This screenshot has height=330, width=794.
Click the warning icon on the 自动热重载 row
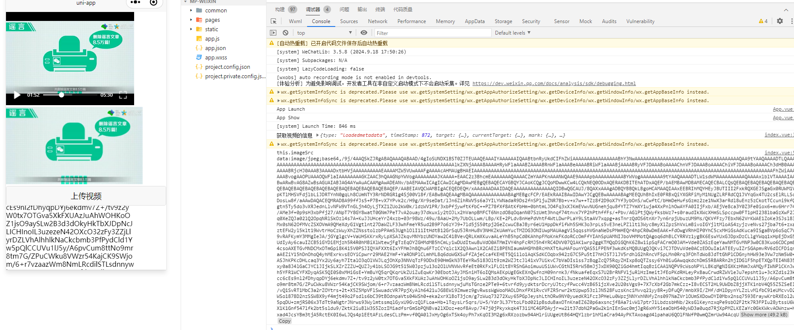coord(272,43)
